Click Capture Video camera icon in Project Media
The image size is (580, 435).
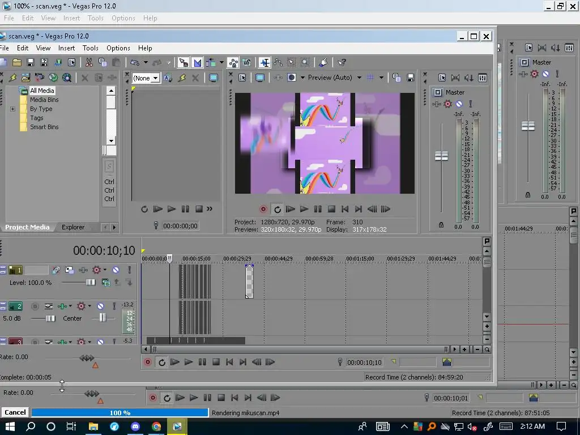click(x=39, y=78)
